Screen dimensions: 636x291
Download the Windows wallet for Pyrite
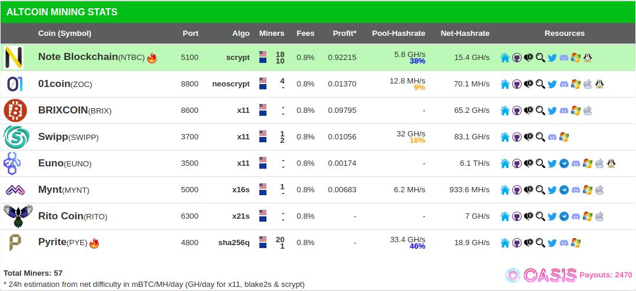click(575, 243)
